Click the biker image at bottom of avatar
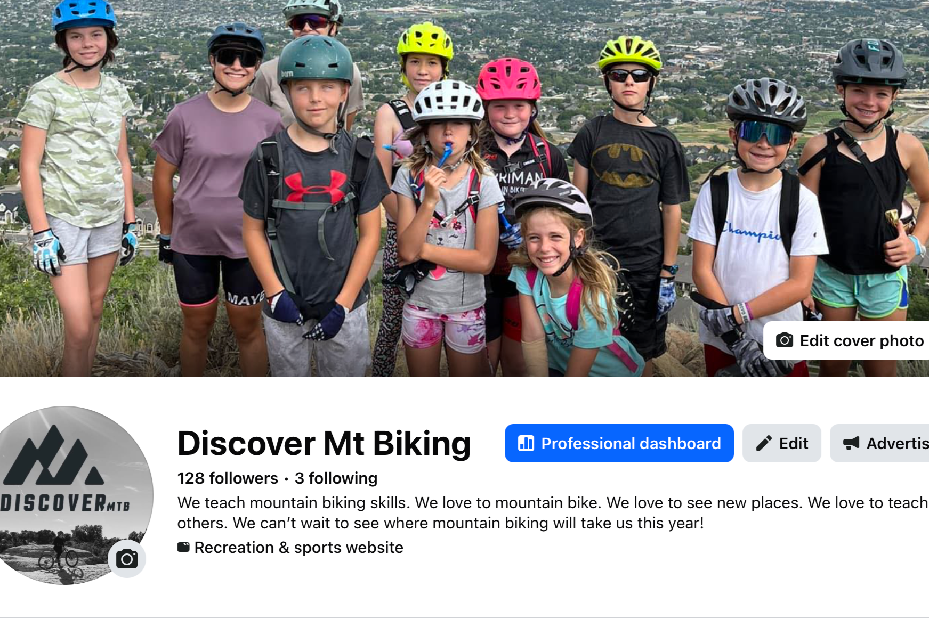The width and height of the screenshot is (929, 619). pyautogui.click(x=59, y=554)
